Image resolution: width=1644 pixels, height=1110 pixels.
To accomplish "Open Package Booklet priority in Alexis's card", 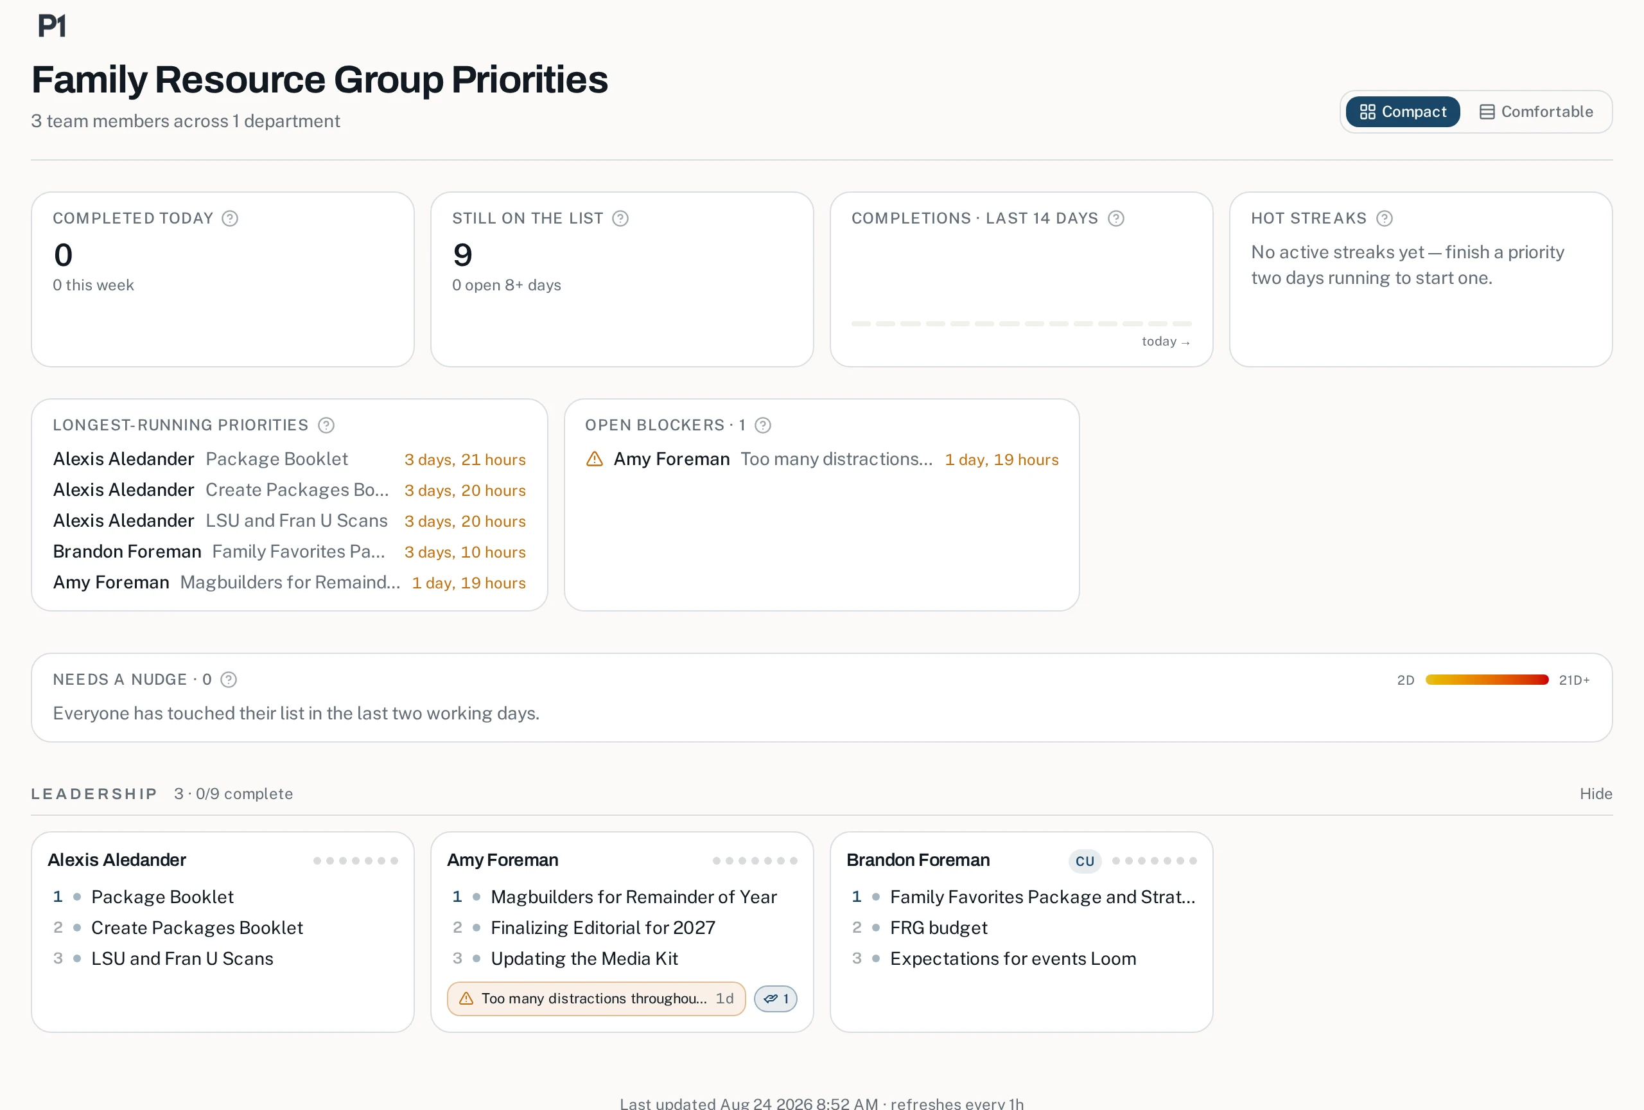I will [162, 897].
